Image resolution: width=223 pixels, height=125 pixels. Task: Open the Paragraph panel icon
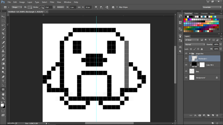pos(180,51)
